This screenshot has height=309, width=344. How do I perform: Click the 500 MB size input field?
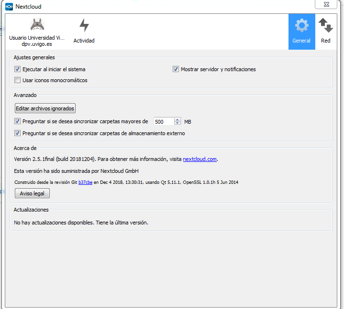click(x=164, y=122)
